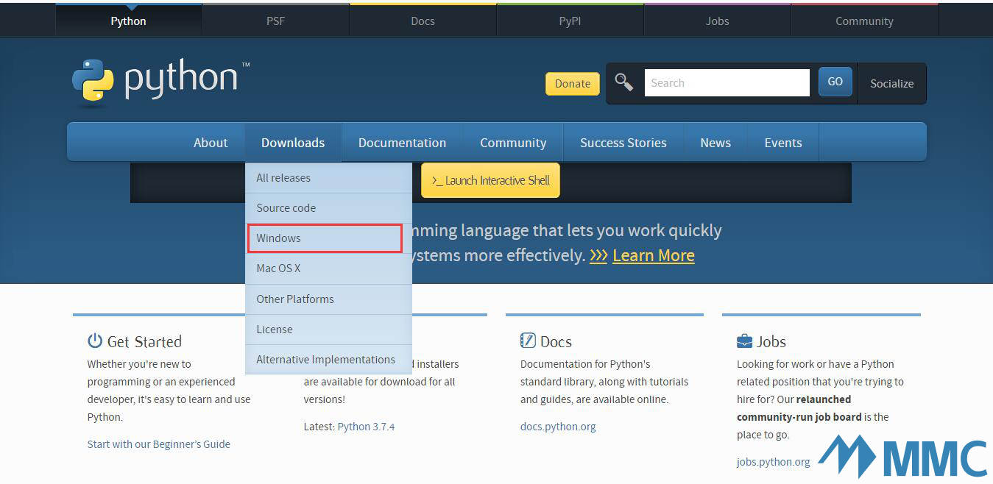The width and height of the screenshot is (993, 484).
Task: Click the Jobs briefcase icon
Action: point(744,341)
